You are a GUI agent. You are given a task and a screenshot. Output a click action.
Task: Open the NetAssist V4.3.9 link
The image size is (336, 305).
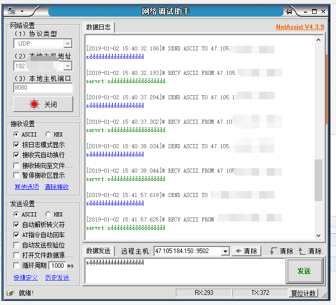pos(300,27)
